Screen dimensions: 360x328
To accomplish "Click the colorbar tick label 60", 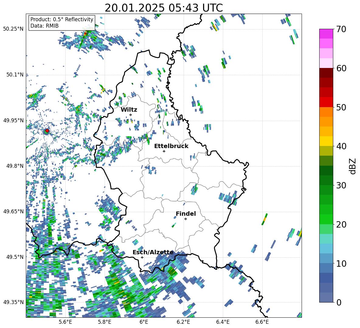I will [x=341, y=68].
